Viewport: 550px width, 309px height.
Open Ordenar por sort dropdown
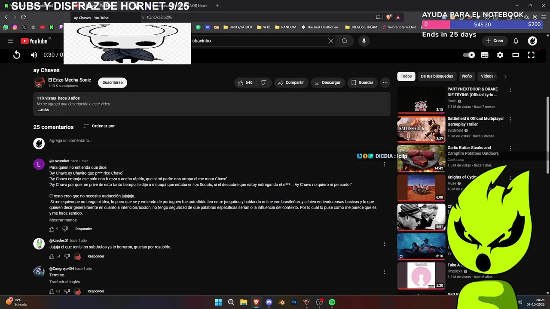99,126
